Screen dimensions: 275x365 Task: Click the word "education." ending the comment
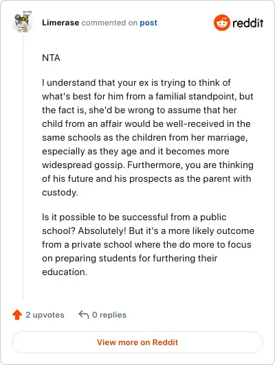(x=65, y=272)
